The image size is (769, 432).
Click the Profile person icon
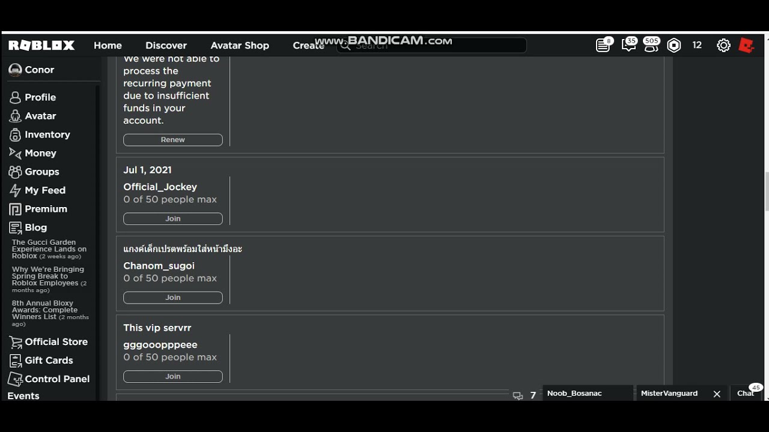(x=15, y=97)
